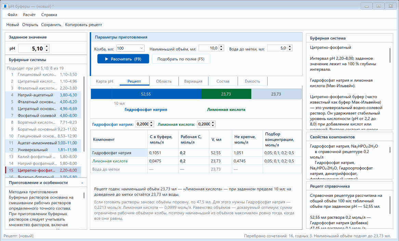
Task: Increase Наименьший объём with the up arrow
Action: click(x=221, y=46)
